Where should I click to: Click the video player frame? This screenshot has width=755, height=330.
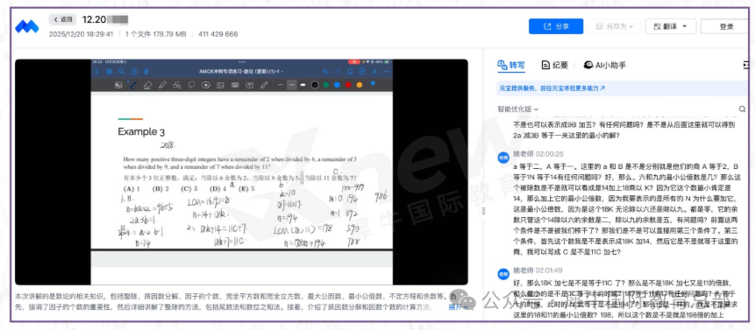point(241,172)
